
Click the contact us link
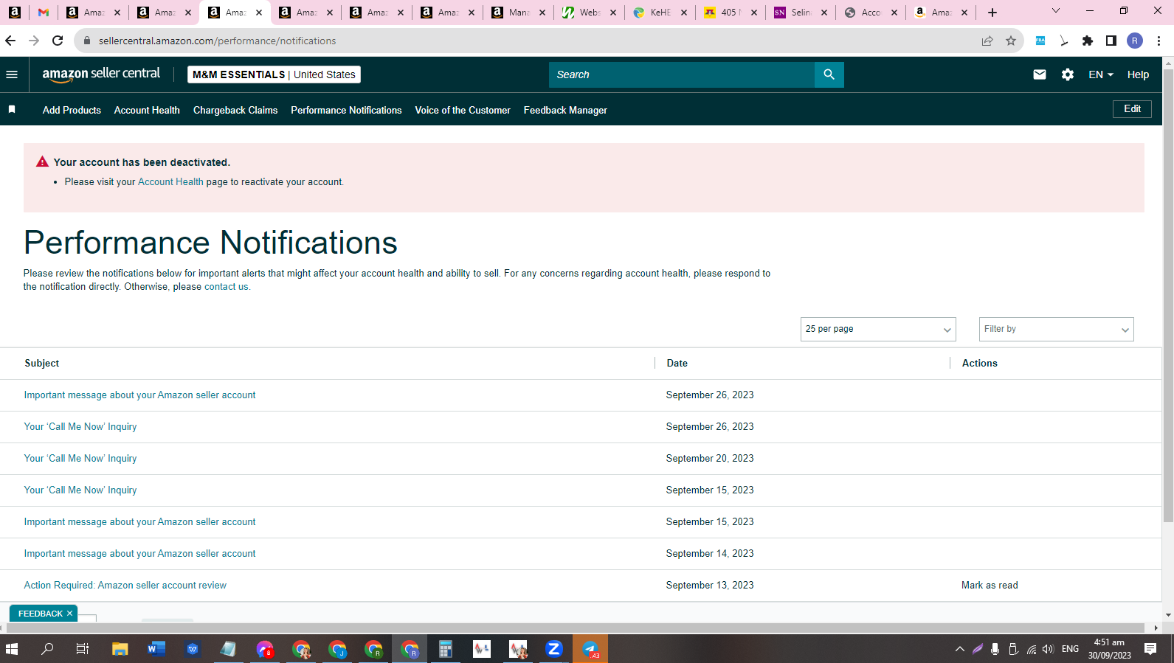pos(227,287)
